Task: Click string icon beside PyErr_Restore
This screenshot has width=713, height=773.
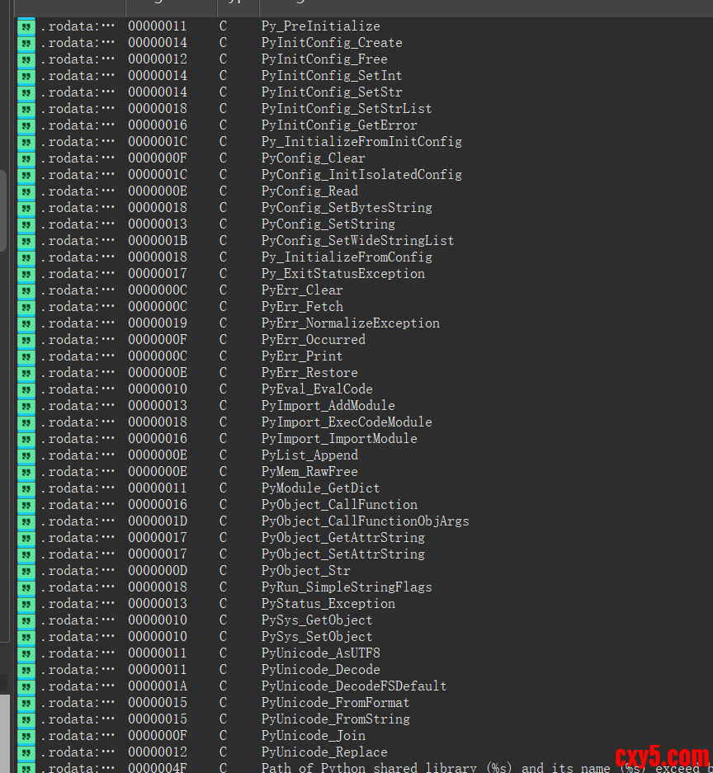Action: [x=26, y=373]
